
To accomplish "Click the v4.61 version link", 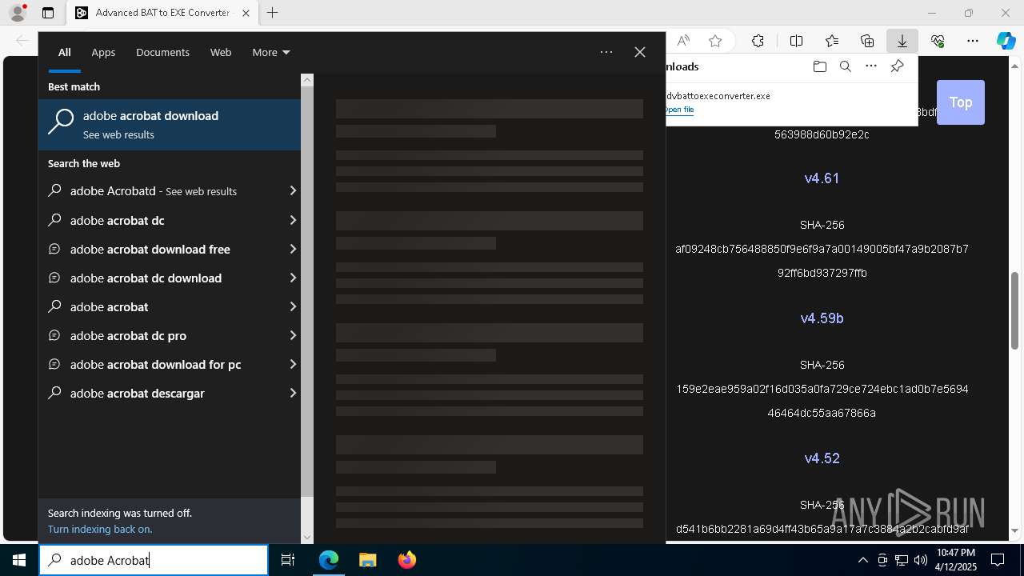I will (x=822, y=178).
